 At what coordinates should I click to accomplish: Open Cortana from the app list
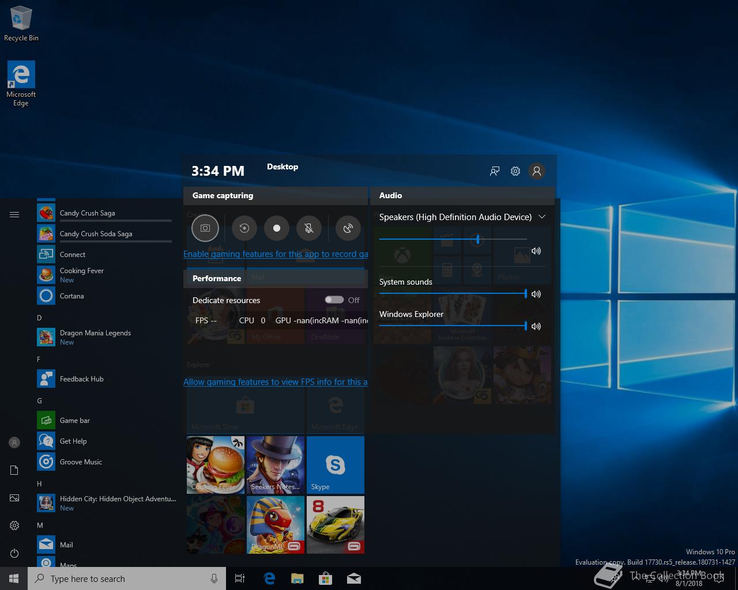point(107,296)
